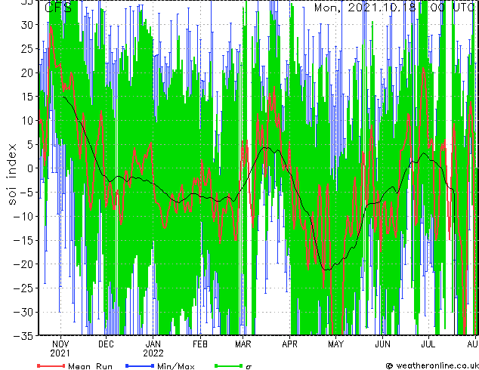Viewport: 479px width, 370px height.
Task: Click the APR x-axis label
Action: tap(289, 344)
